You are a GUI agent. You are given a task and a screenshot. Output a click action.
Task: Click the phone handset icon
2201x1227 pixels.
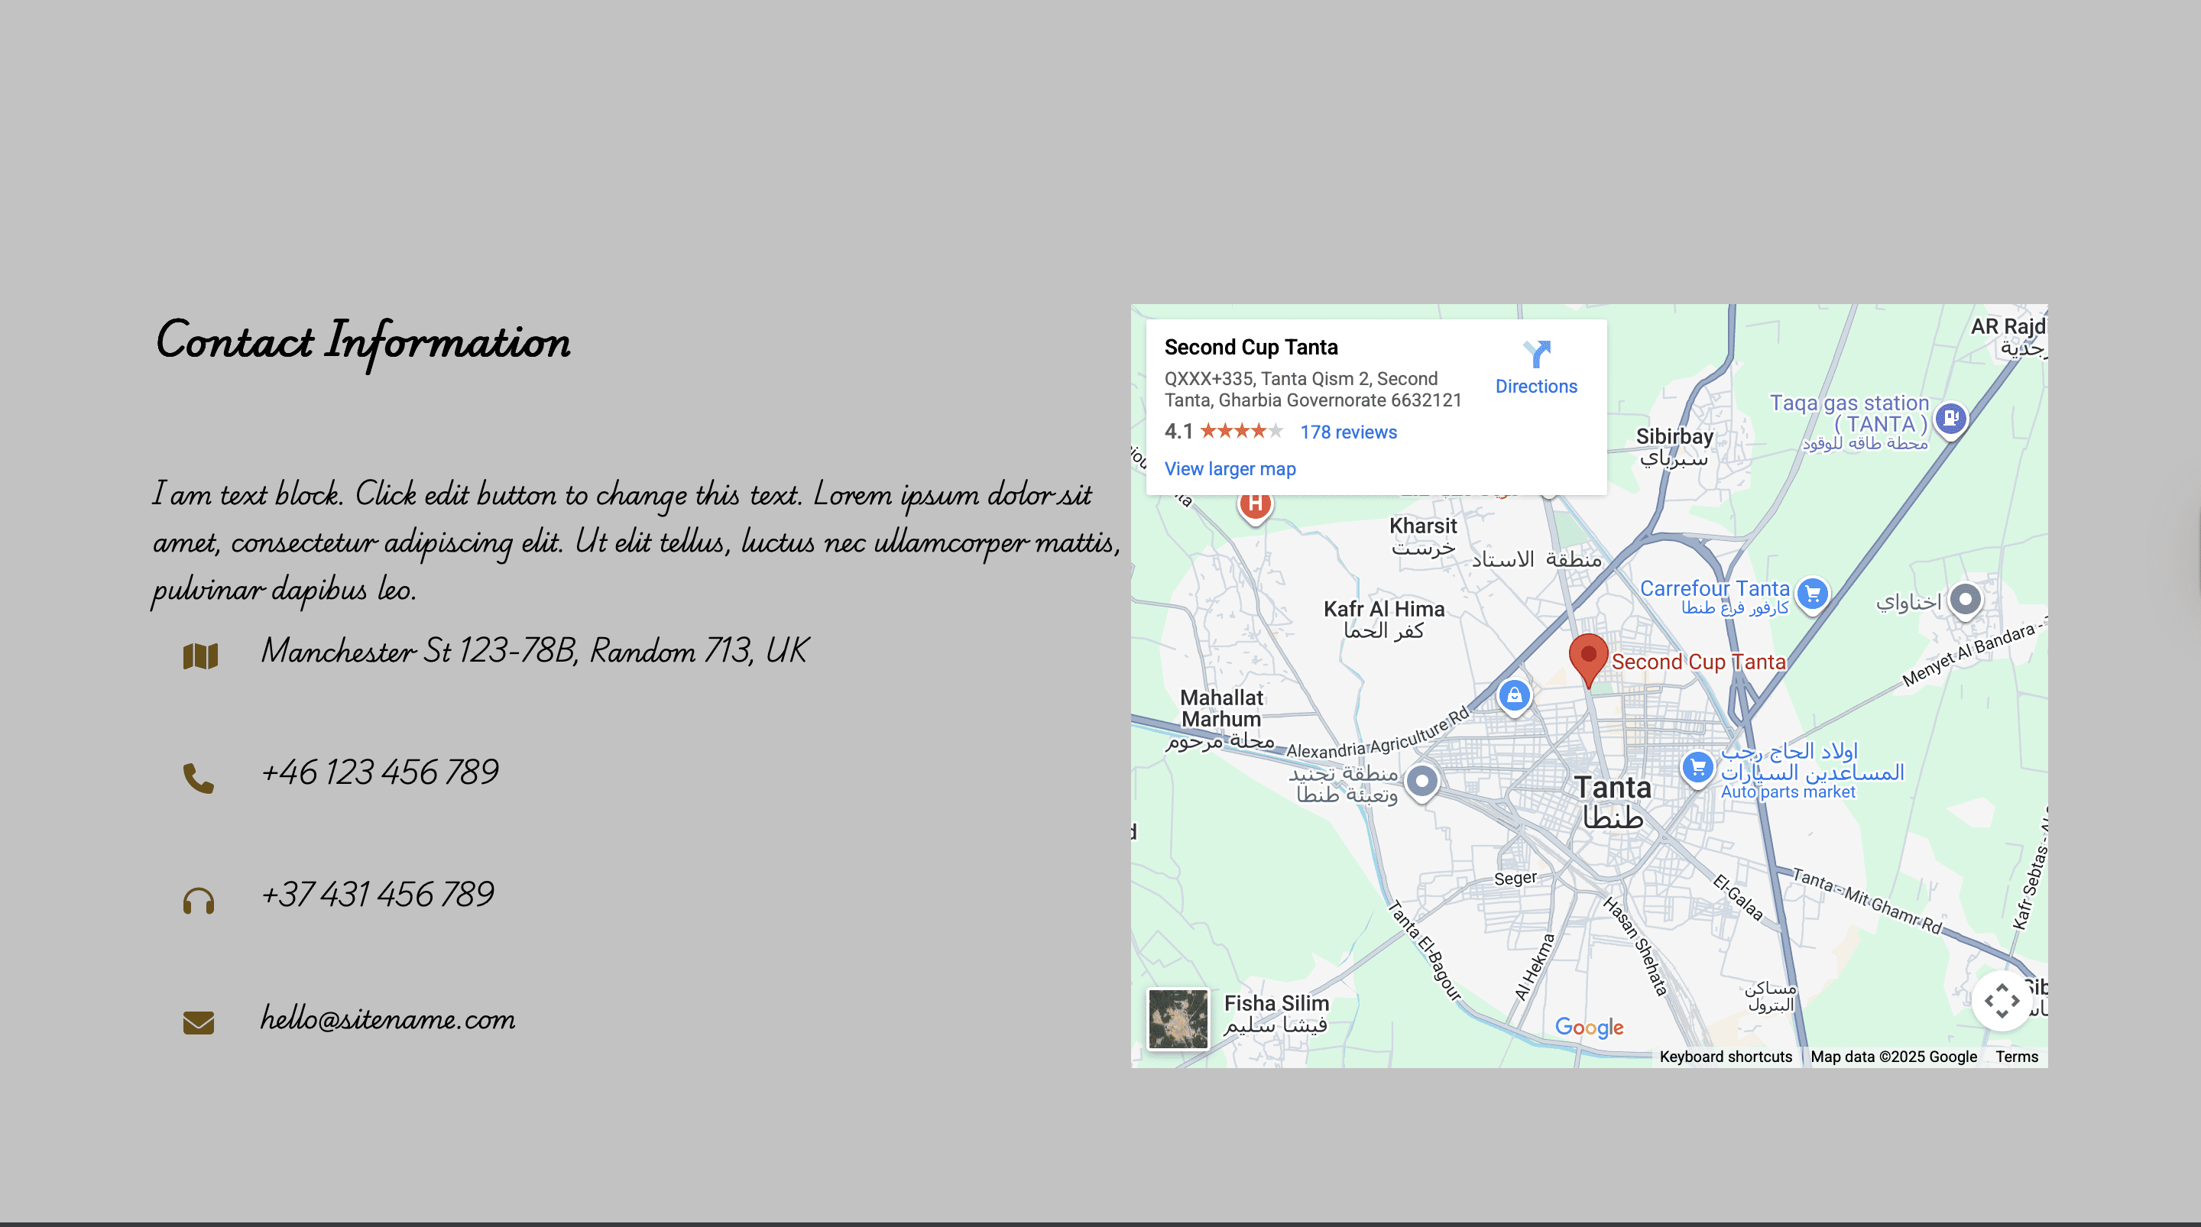pos(198,779)
